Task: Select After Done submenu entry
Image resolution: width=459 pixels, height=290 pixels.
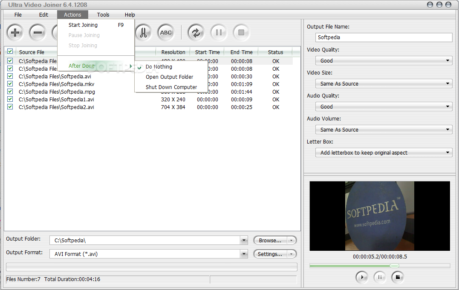Action: point(96,66)
